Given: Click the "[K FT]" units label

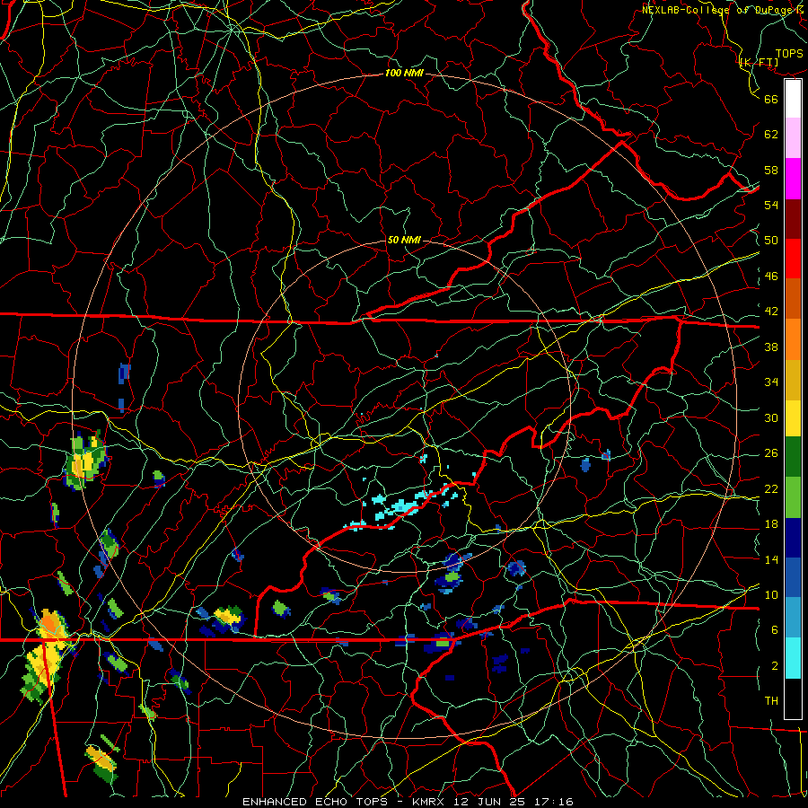Looking at the screenshot, I should pyautogui.click(x=759, y=63).
